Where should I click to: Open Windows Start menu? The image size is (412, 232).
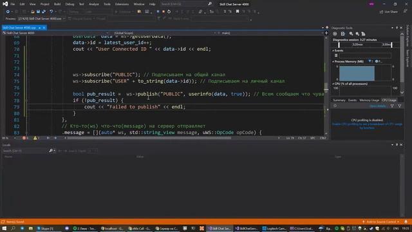coord(5,228)
